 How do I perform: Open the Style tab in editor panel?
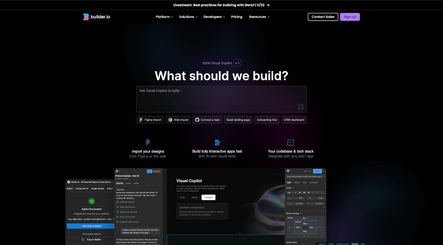coord(289,183)
